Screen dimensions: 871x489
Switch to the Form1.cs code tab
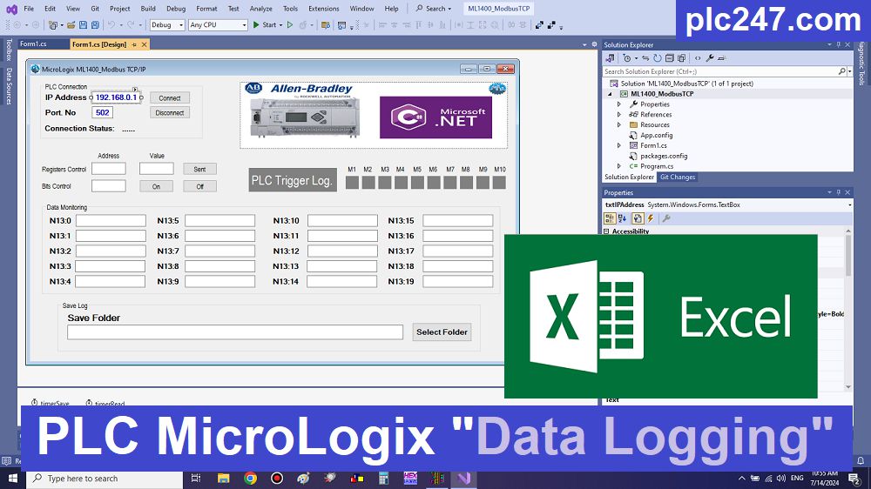tap(33, 44)
